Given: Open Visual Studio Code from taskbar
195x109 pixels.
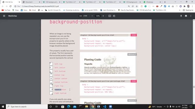Looking at the screenshot, I should click(105, 107).
